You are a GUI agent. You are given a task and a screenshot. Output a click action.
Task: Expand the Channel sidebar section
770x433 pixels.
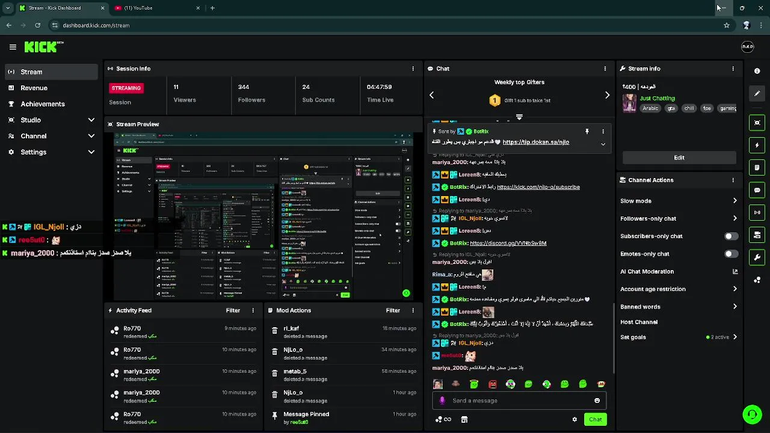point(51,136)
